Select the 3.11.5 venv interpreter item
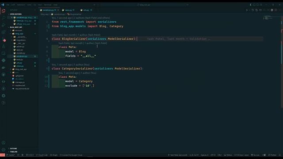 click(x=241, y=155)
